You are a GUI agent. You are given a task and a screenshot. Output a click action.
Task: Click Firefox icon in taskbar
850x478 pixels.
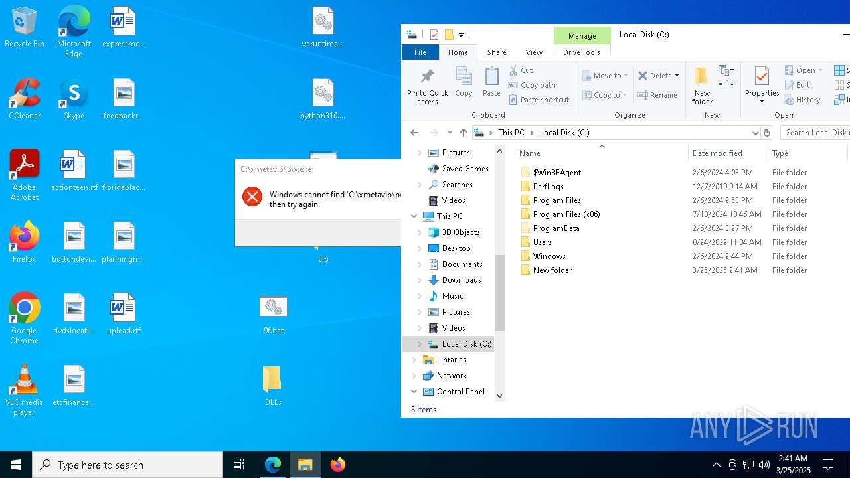pos(338,465)
